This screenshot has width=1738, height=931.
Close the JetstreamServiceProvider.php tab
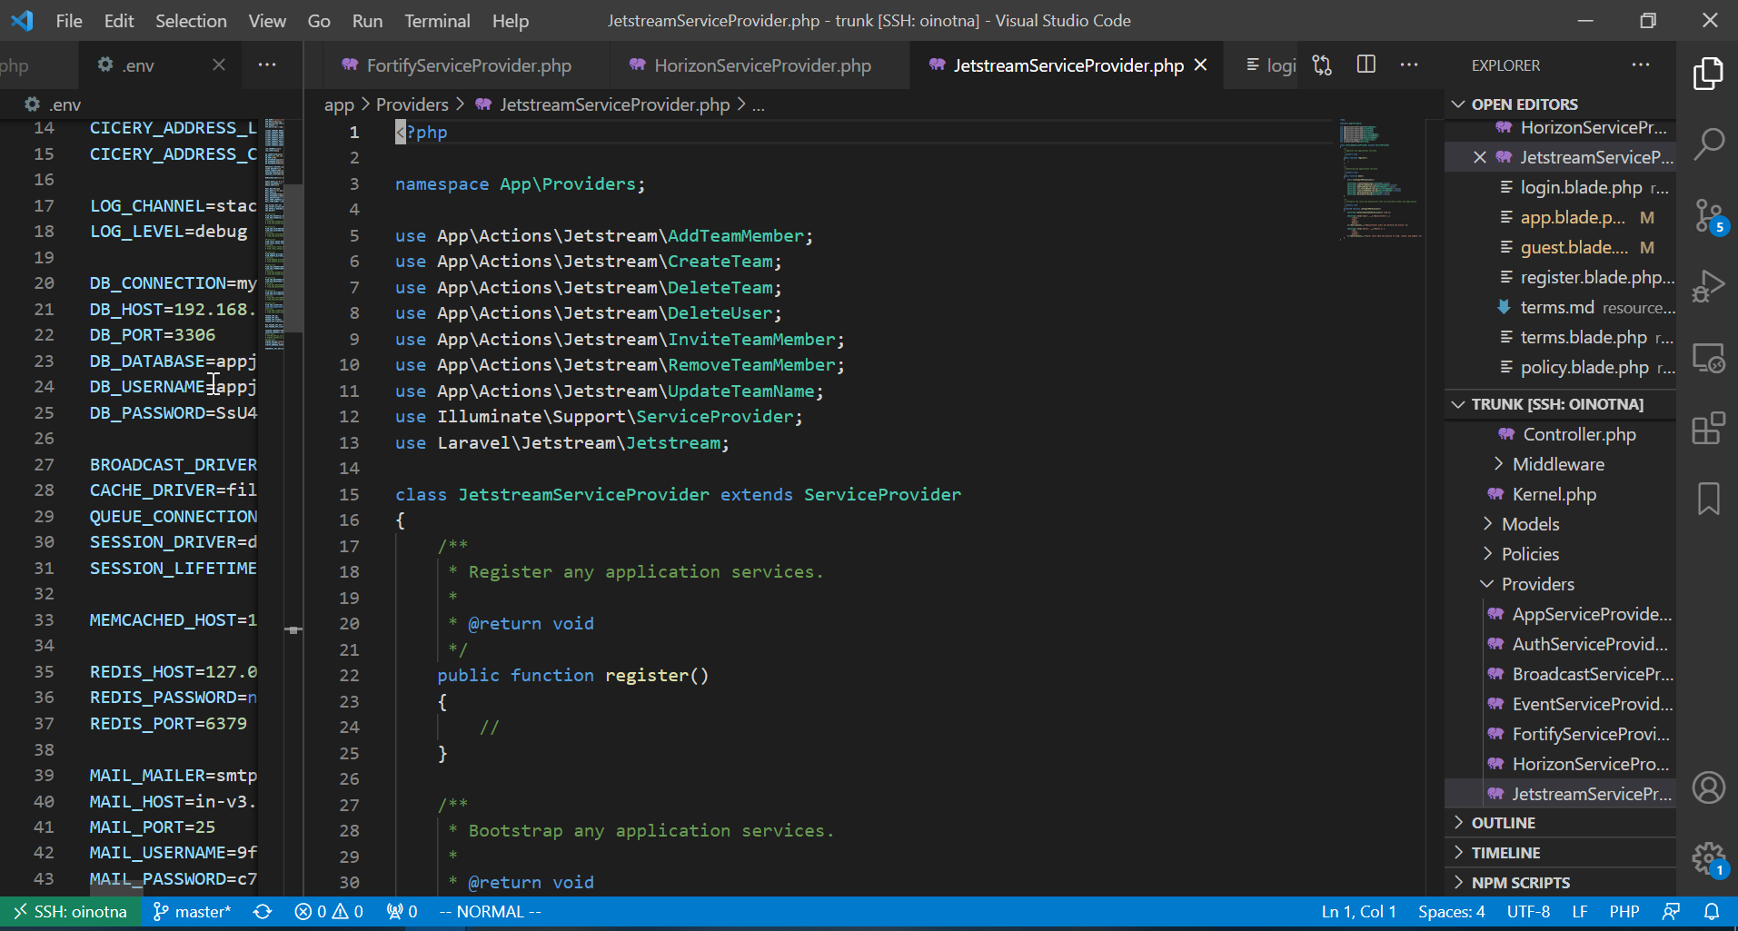point(1201,65)
